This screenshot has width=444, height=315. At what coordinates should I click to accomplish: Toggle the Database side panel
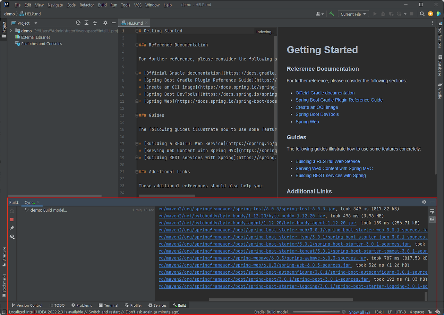click(440, 66)
